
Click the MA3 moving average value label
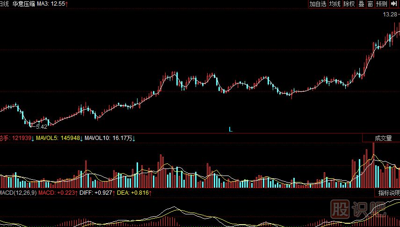click(x=52, y=4)
